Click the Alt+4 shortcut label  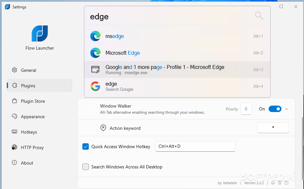(258, 86)
